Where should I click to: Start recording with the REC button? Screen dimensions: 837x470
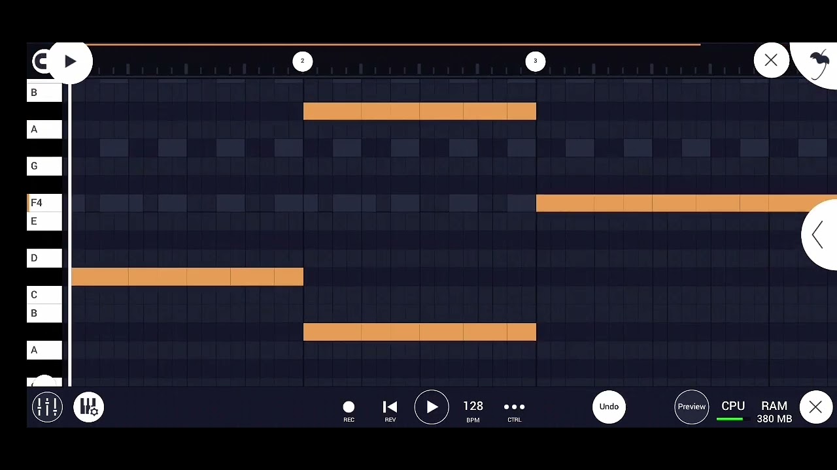[349, 411]
